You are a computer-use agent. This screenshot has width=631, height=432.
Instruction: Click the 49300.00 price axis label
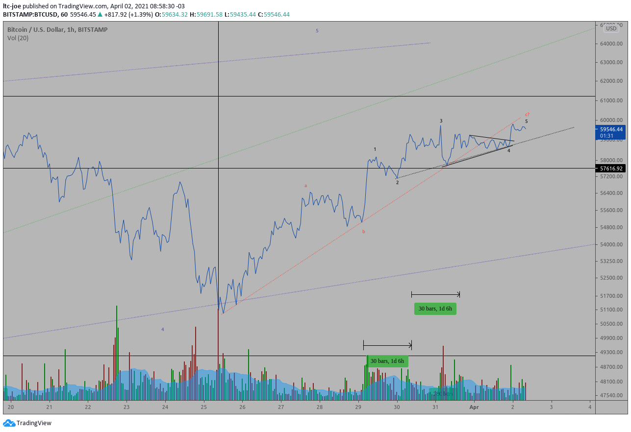[x=611, y=353]
